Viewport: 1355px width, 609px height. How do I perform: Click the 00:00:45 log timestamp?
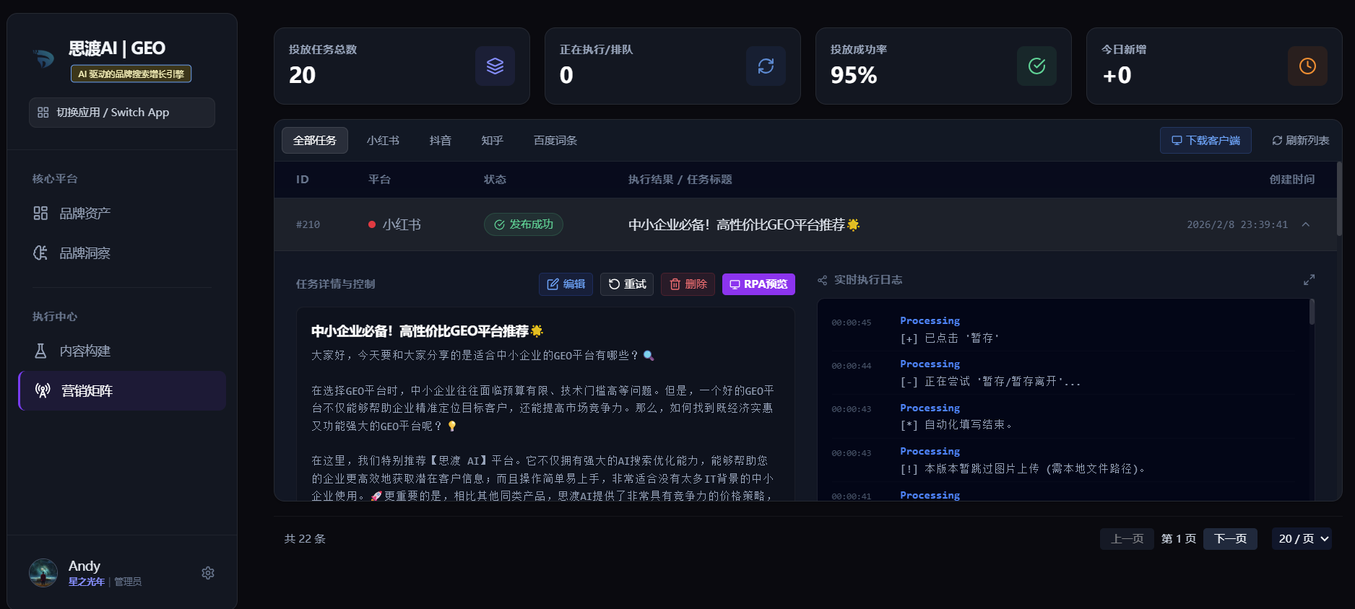[x=851, y=323]
